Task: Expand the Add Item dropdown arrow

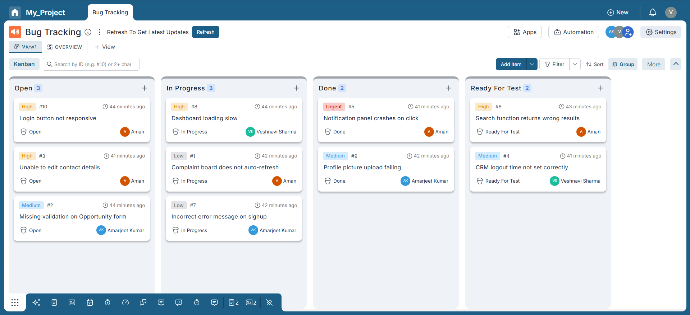Action: (532, 64)
